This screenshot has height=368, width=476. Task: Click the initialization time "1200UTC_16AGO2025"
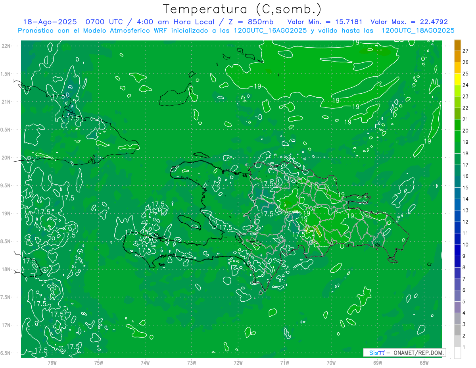tap(270, 31)
